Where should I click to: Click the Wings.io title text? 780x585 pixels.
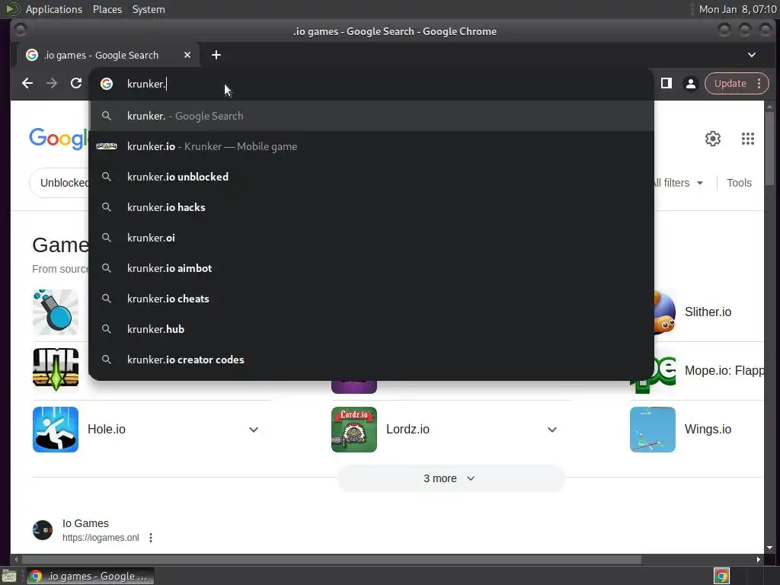tap(708, 430)
